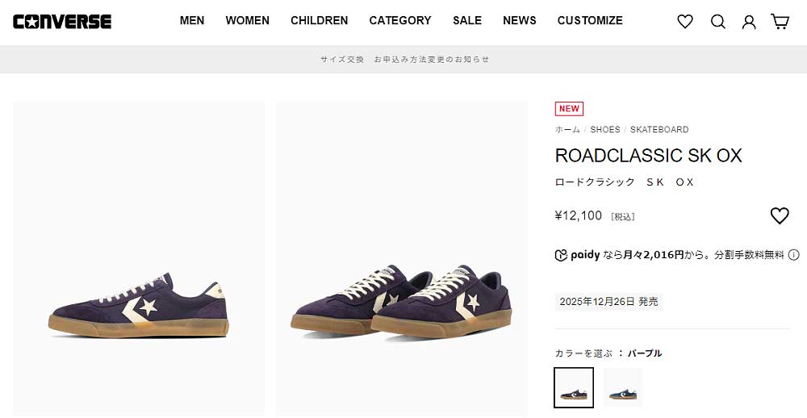
Task: Open the MEN menu
Action: (x=192, y=21)
